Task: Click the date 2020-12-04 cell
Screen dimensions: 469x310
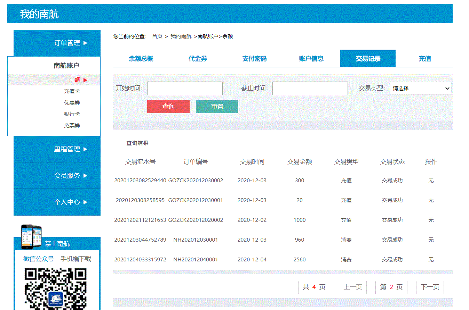Action: pyautogui.click(x=252, y=260)
